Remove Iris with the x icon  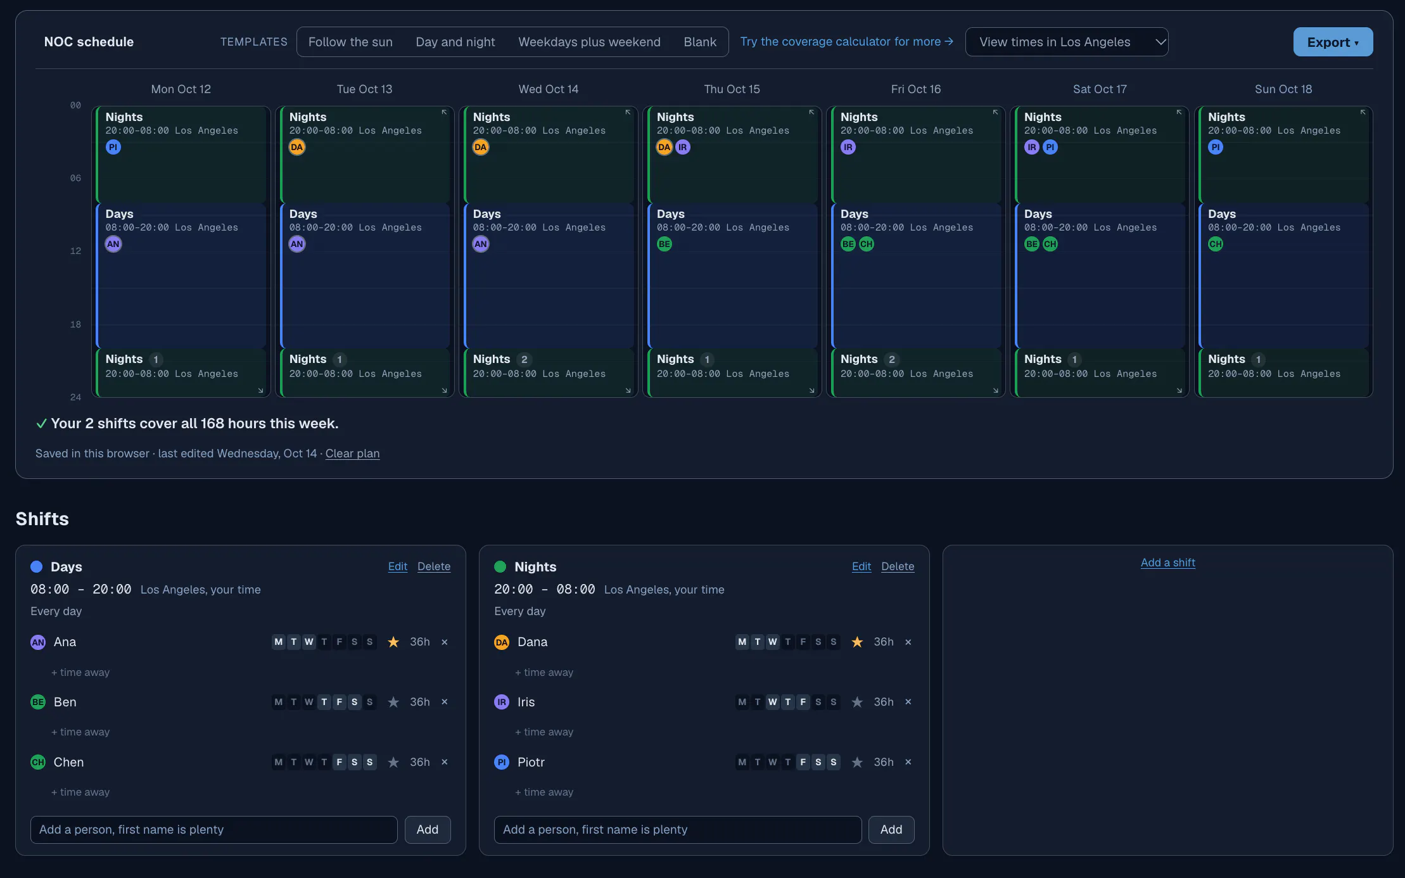coord(908,702)
